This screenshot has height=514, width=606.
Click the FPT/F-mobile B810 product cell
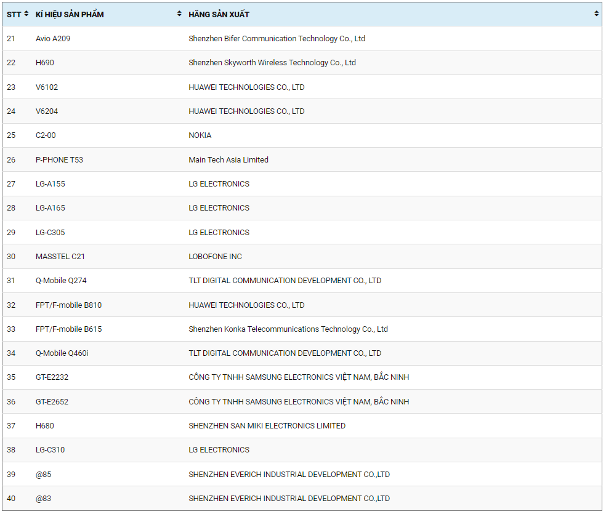pyautogui.click(x=68, y=305)
